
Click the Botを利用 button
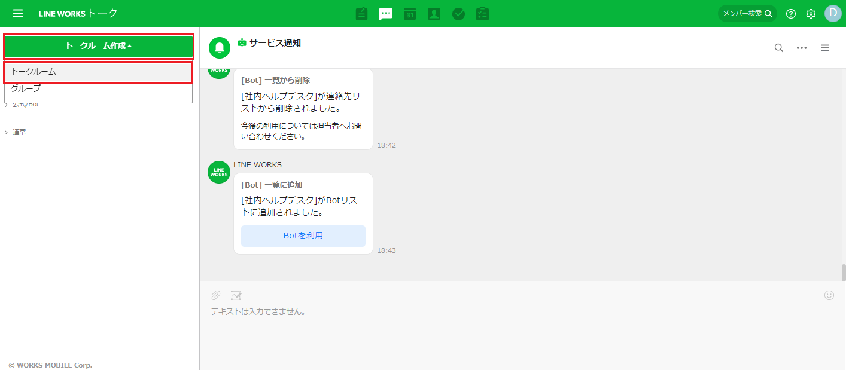point(303,236)
